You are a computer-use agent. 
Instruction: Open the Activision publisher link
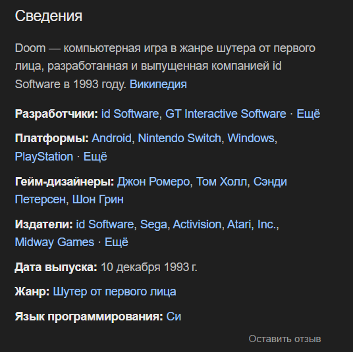pyautogui.click(x=197, y=224)
